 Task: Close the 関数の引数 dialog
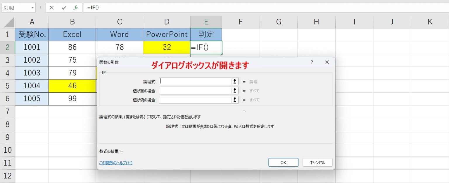pos(327,62)
